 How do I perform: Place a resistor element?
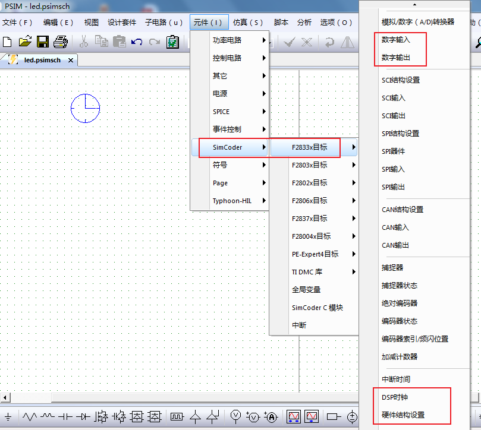point(30,417)
